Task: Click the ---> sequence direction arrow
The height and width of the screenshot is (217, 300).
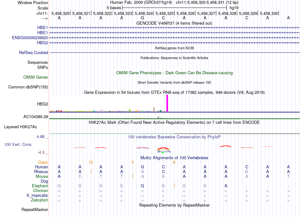Action: 45,18
